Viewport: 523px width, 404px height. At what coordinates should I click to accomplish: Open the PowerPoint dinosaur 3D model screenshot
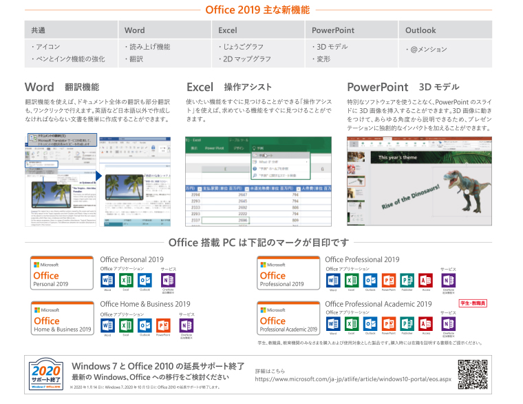pyautogui.click(x=419, y=181)
